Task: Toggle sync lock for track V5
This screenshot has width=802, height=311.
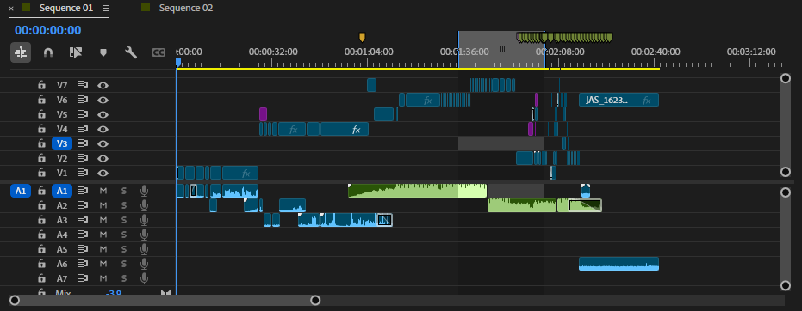Action: [x=83, y=115]
